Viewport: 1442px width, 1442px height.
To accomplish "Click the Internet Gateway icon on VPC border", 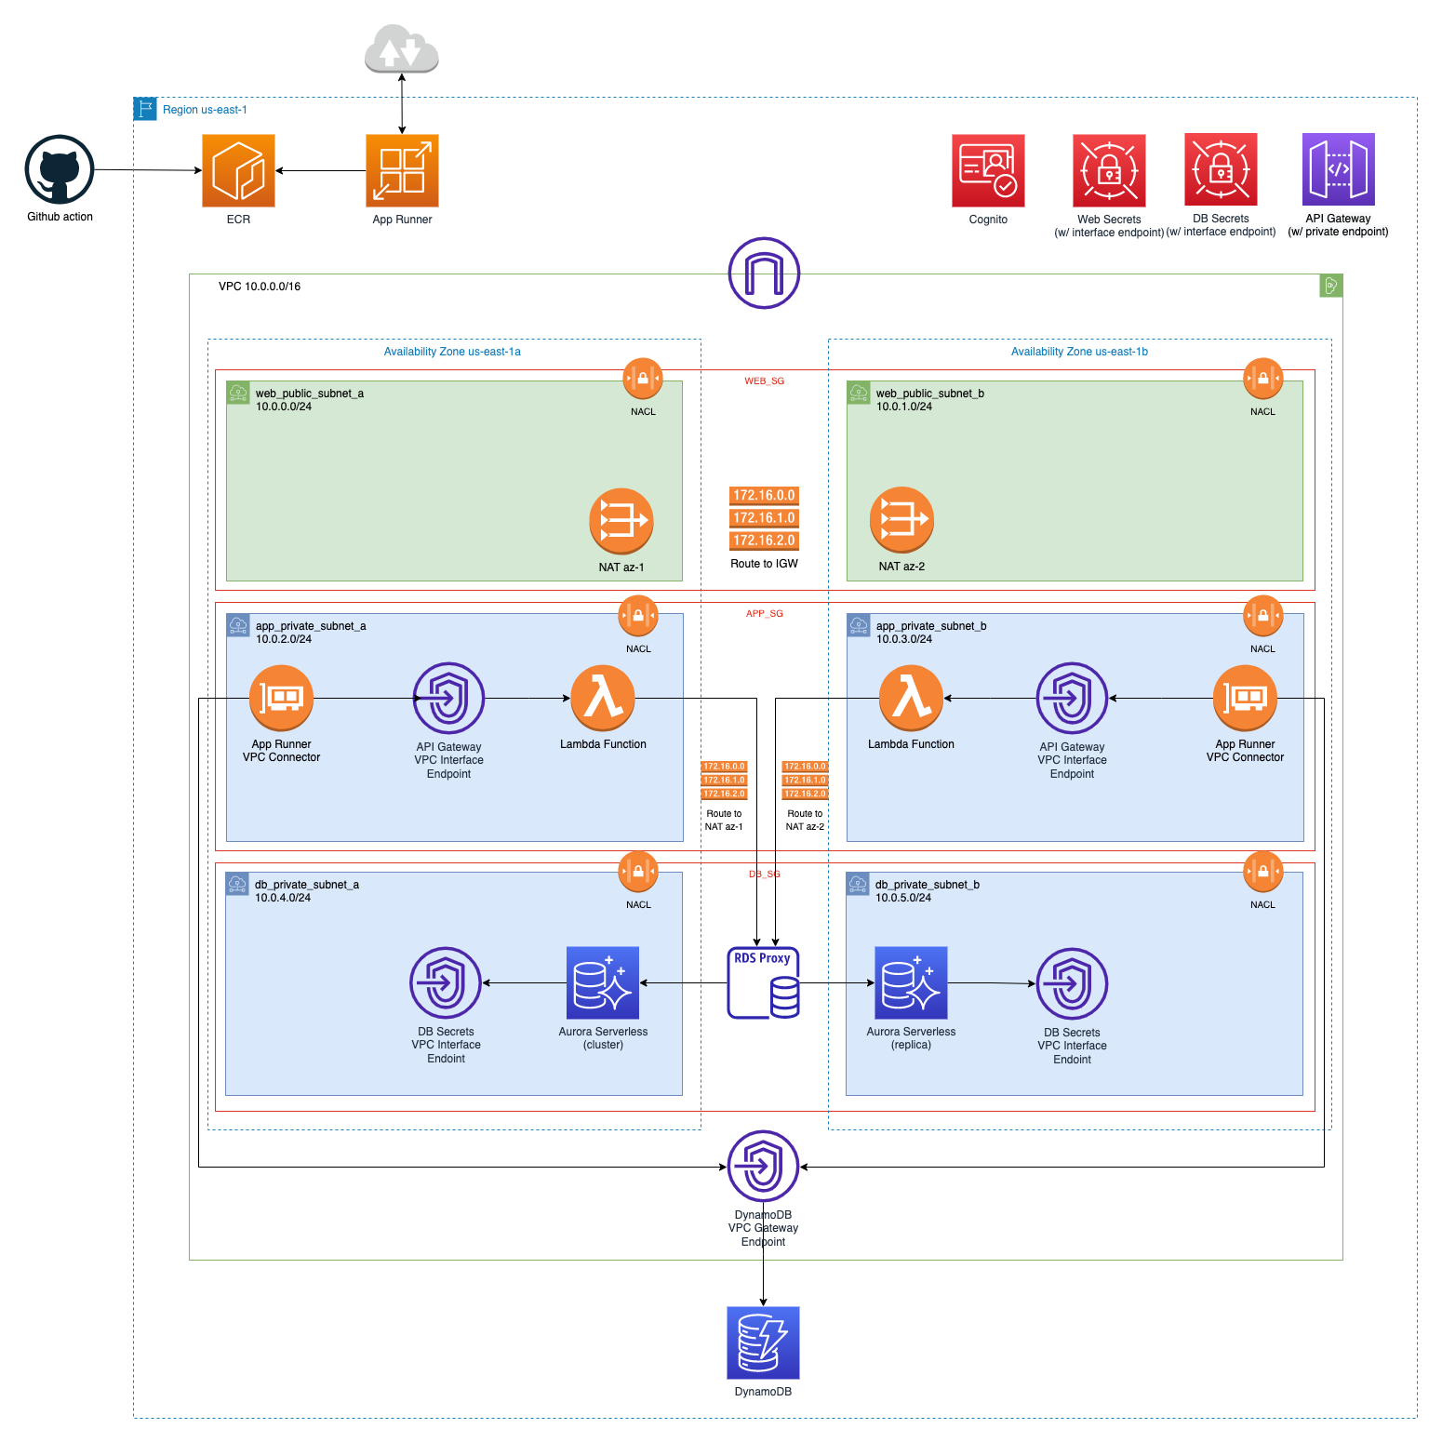I will coord(764,273).
